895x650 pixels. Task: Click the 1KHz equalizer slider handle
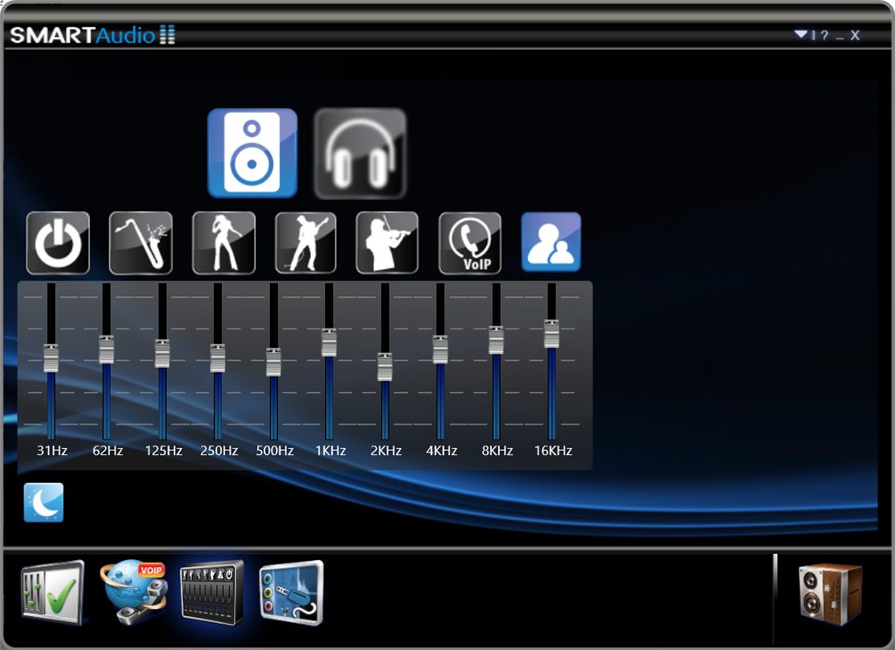pyautogui.click(x=329, y=342)
